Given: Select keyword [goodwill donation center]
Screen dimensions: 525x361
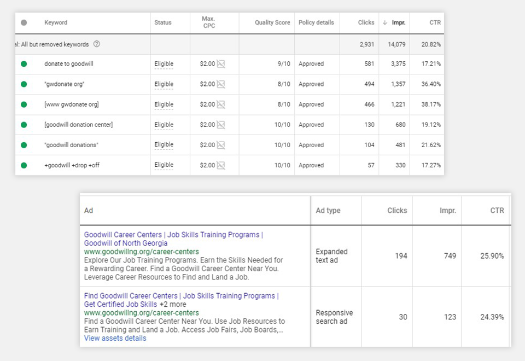Looking at the screenshot, I should [x=78, y=125].
